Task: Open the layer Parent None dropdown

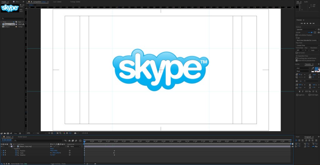Action: [75, 147]
